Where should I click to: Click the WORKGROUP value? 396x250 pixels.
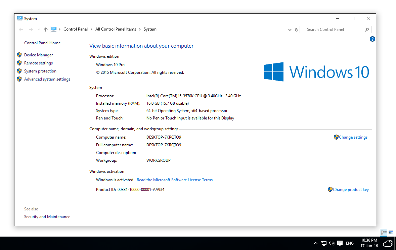158,160
